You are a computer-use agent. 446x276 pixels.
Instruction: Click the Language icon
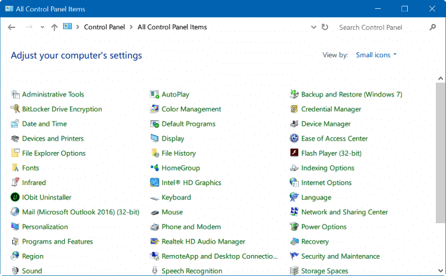coord(294,197)
